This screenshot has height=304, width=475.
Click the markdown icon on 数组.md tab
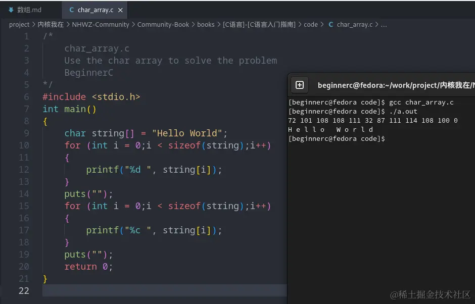point(11,10)
